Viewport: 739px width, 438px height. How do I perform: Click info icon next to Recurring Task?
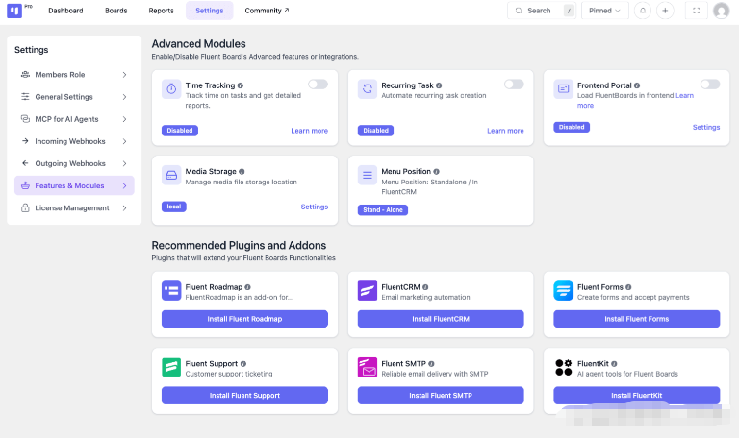pyautogui.click(x=439, y=85)
